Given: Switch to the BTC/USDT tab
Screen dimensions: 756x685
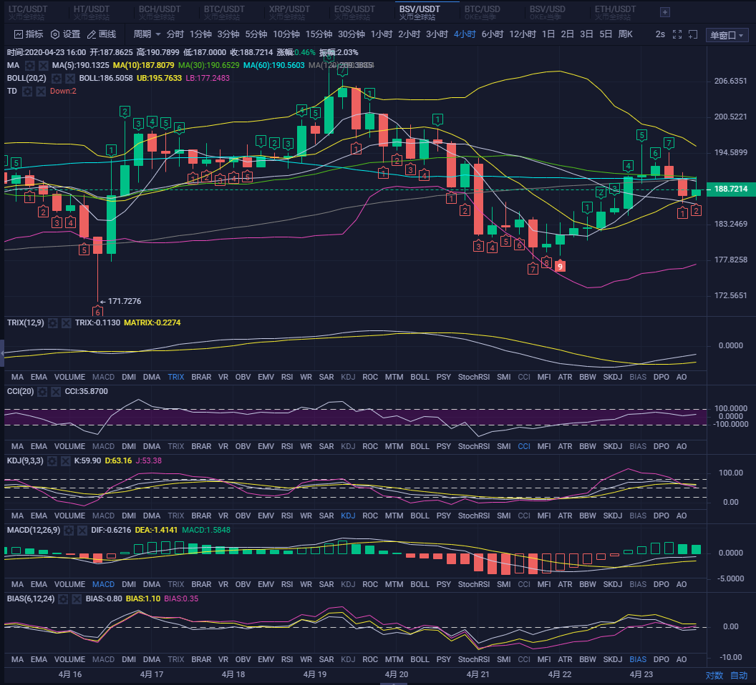Looking at the screenshot, I should point(224,12).
